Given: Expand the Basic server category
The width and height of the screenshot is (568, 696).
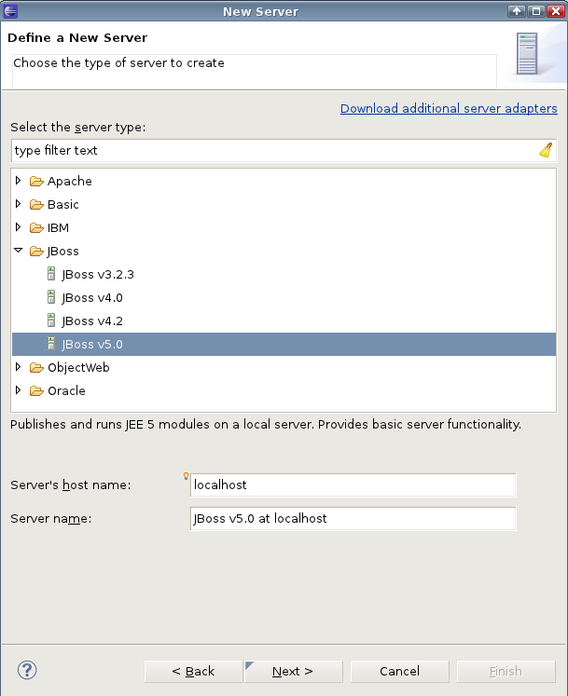Looking at the screenshot, I should click(x=18, y=204).
